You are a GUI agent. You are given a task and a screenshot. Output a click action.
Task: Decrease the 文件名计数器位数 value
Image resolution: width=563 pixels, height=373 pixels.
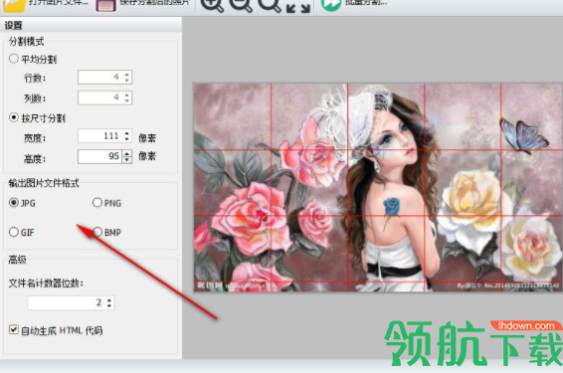coord(109,306)
